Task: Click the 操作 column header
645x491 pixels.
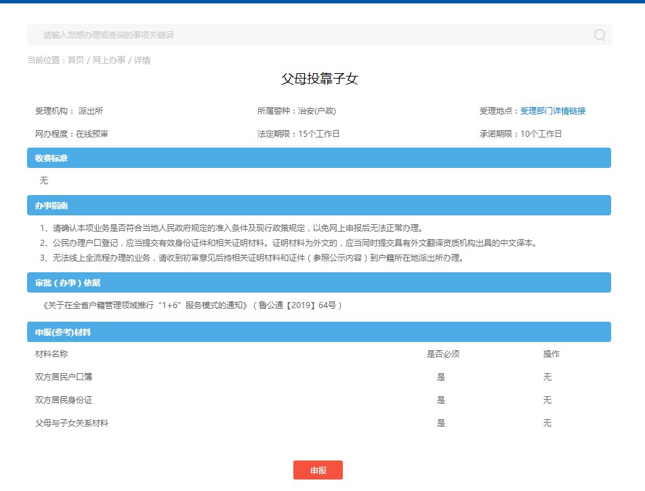Action: 551,354
